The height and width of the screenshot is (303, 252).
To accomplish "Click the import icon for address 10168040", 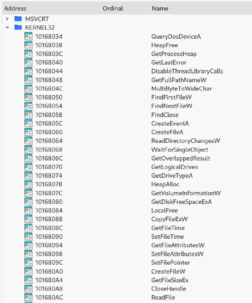I will 28,62.
